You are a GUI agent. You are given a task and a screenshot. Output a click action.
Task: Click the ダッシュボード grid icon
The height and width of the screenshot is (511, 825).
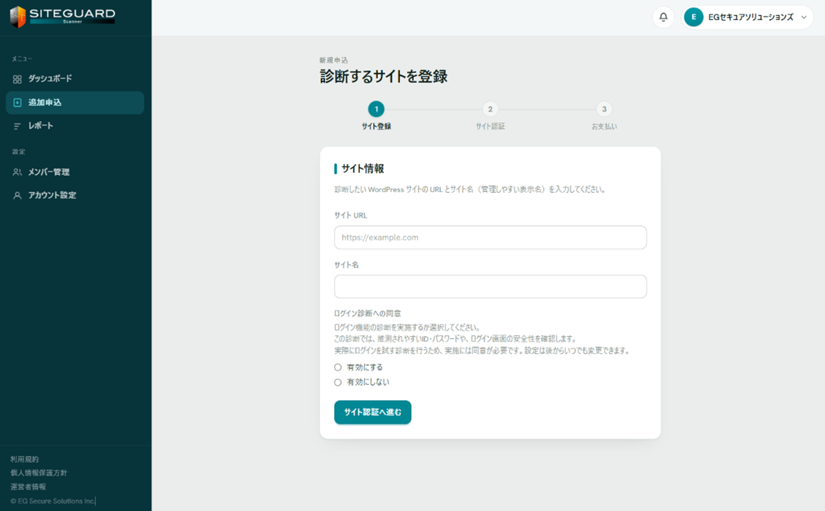17,79
